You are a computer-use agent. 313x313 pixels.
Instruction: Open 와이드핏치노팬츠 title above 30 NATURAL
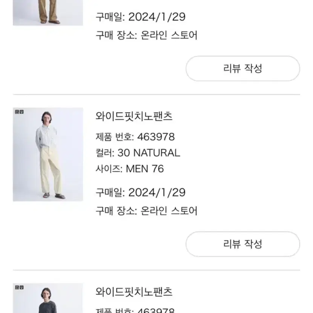(134, 116)
